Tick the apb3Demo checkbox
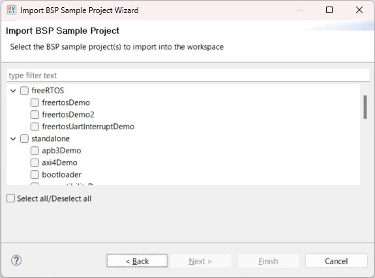 [x=35, y=151]
